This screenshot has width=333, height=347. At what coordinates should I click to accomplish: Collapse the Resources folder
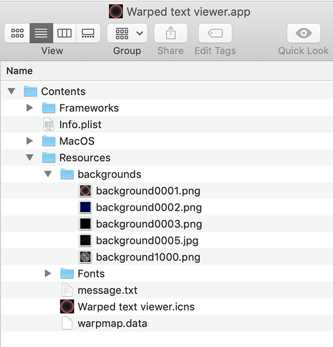click(29, 157)
